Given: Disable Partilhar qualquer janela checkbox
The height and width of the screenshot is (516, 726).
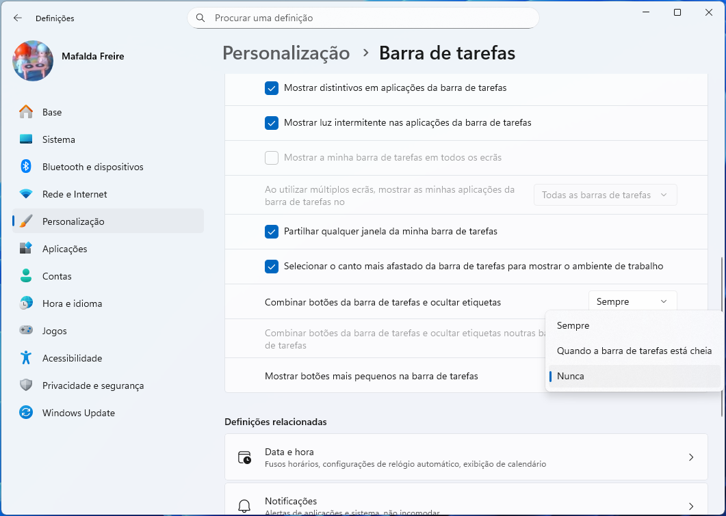Looking at the screenshot, I should click(272, 232).
